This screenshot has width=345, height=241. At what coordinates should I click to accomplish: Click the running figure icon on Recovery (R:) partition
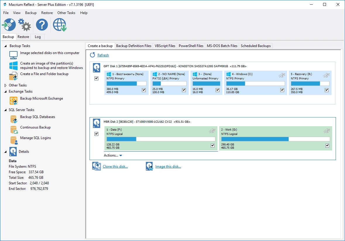(326, 75)
